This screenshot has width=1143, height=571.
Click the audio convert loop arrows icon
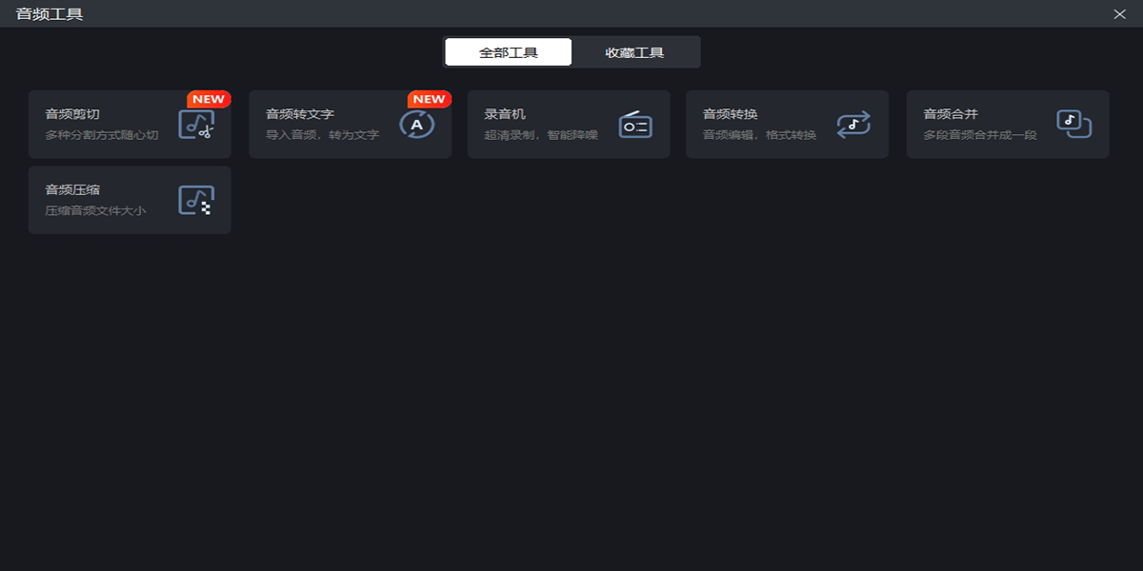853,125
